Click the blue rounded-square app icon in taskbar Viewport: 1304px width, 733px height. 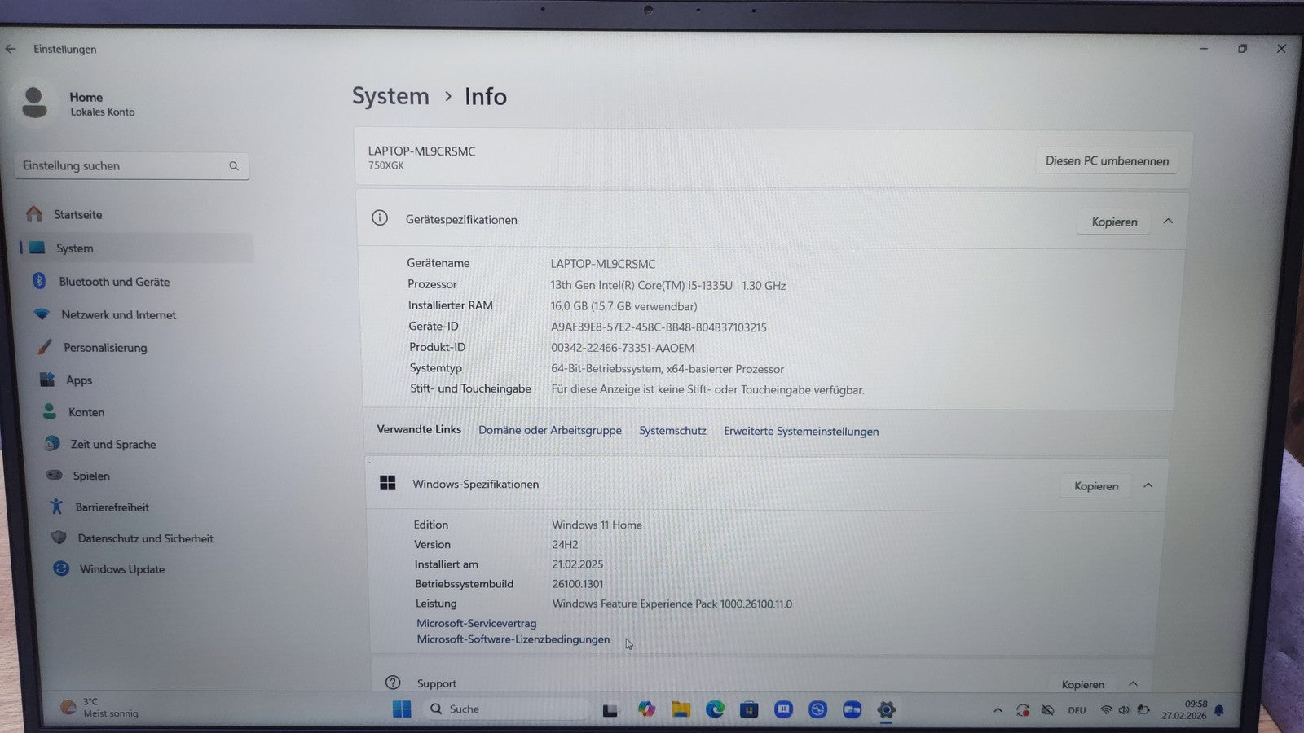(x=783, y=709)
